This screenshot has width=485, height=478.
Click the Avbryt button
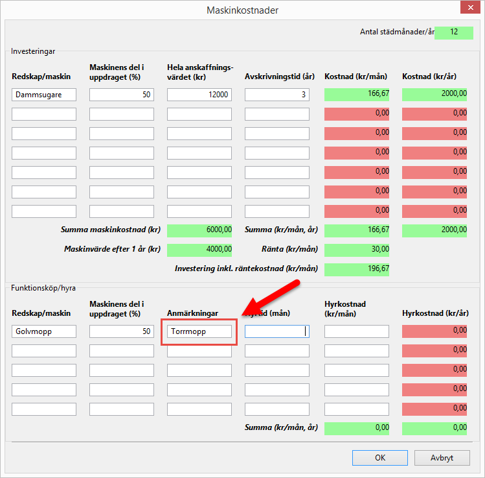click(442, 457)
